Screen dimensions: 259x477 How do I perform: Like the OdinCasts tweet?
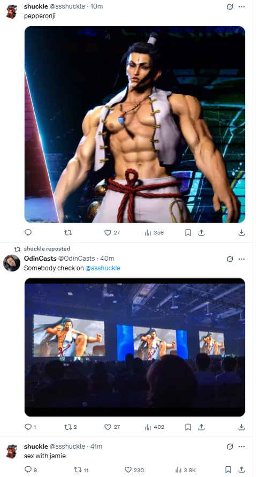click(x=112, y=427)
